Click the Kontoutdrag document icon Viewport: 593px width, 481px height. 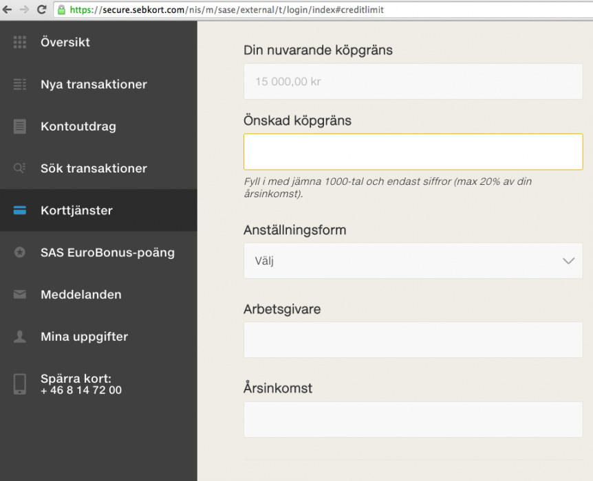pos(20,126)
